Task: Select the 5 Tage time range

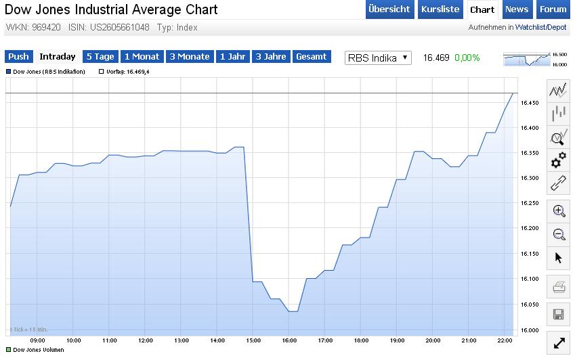Action: point(100,57)
